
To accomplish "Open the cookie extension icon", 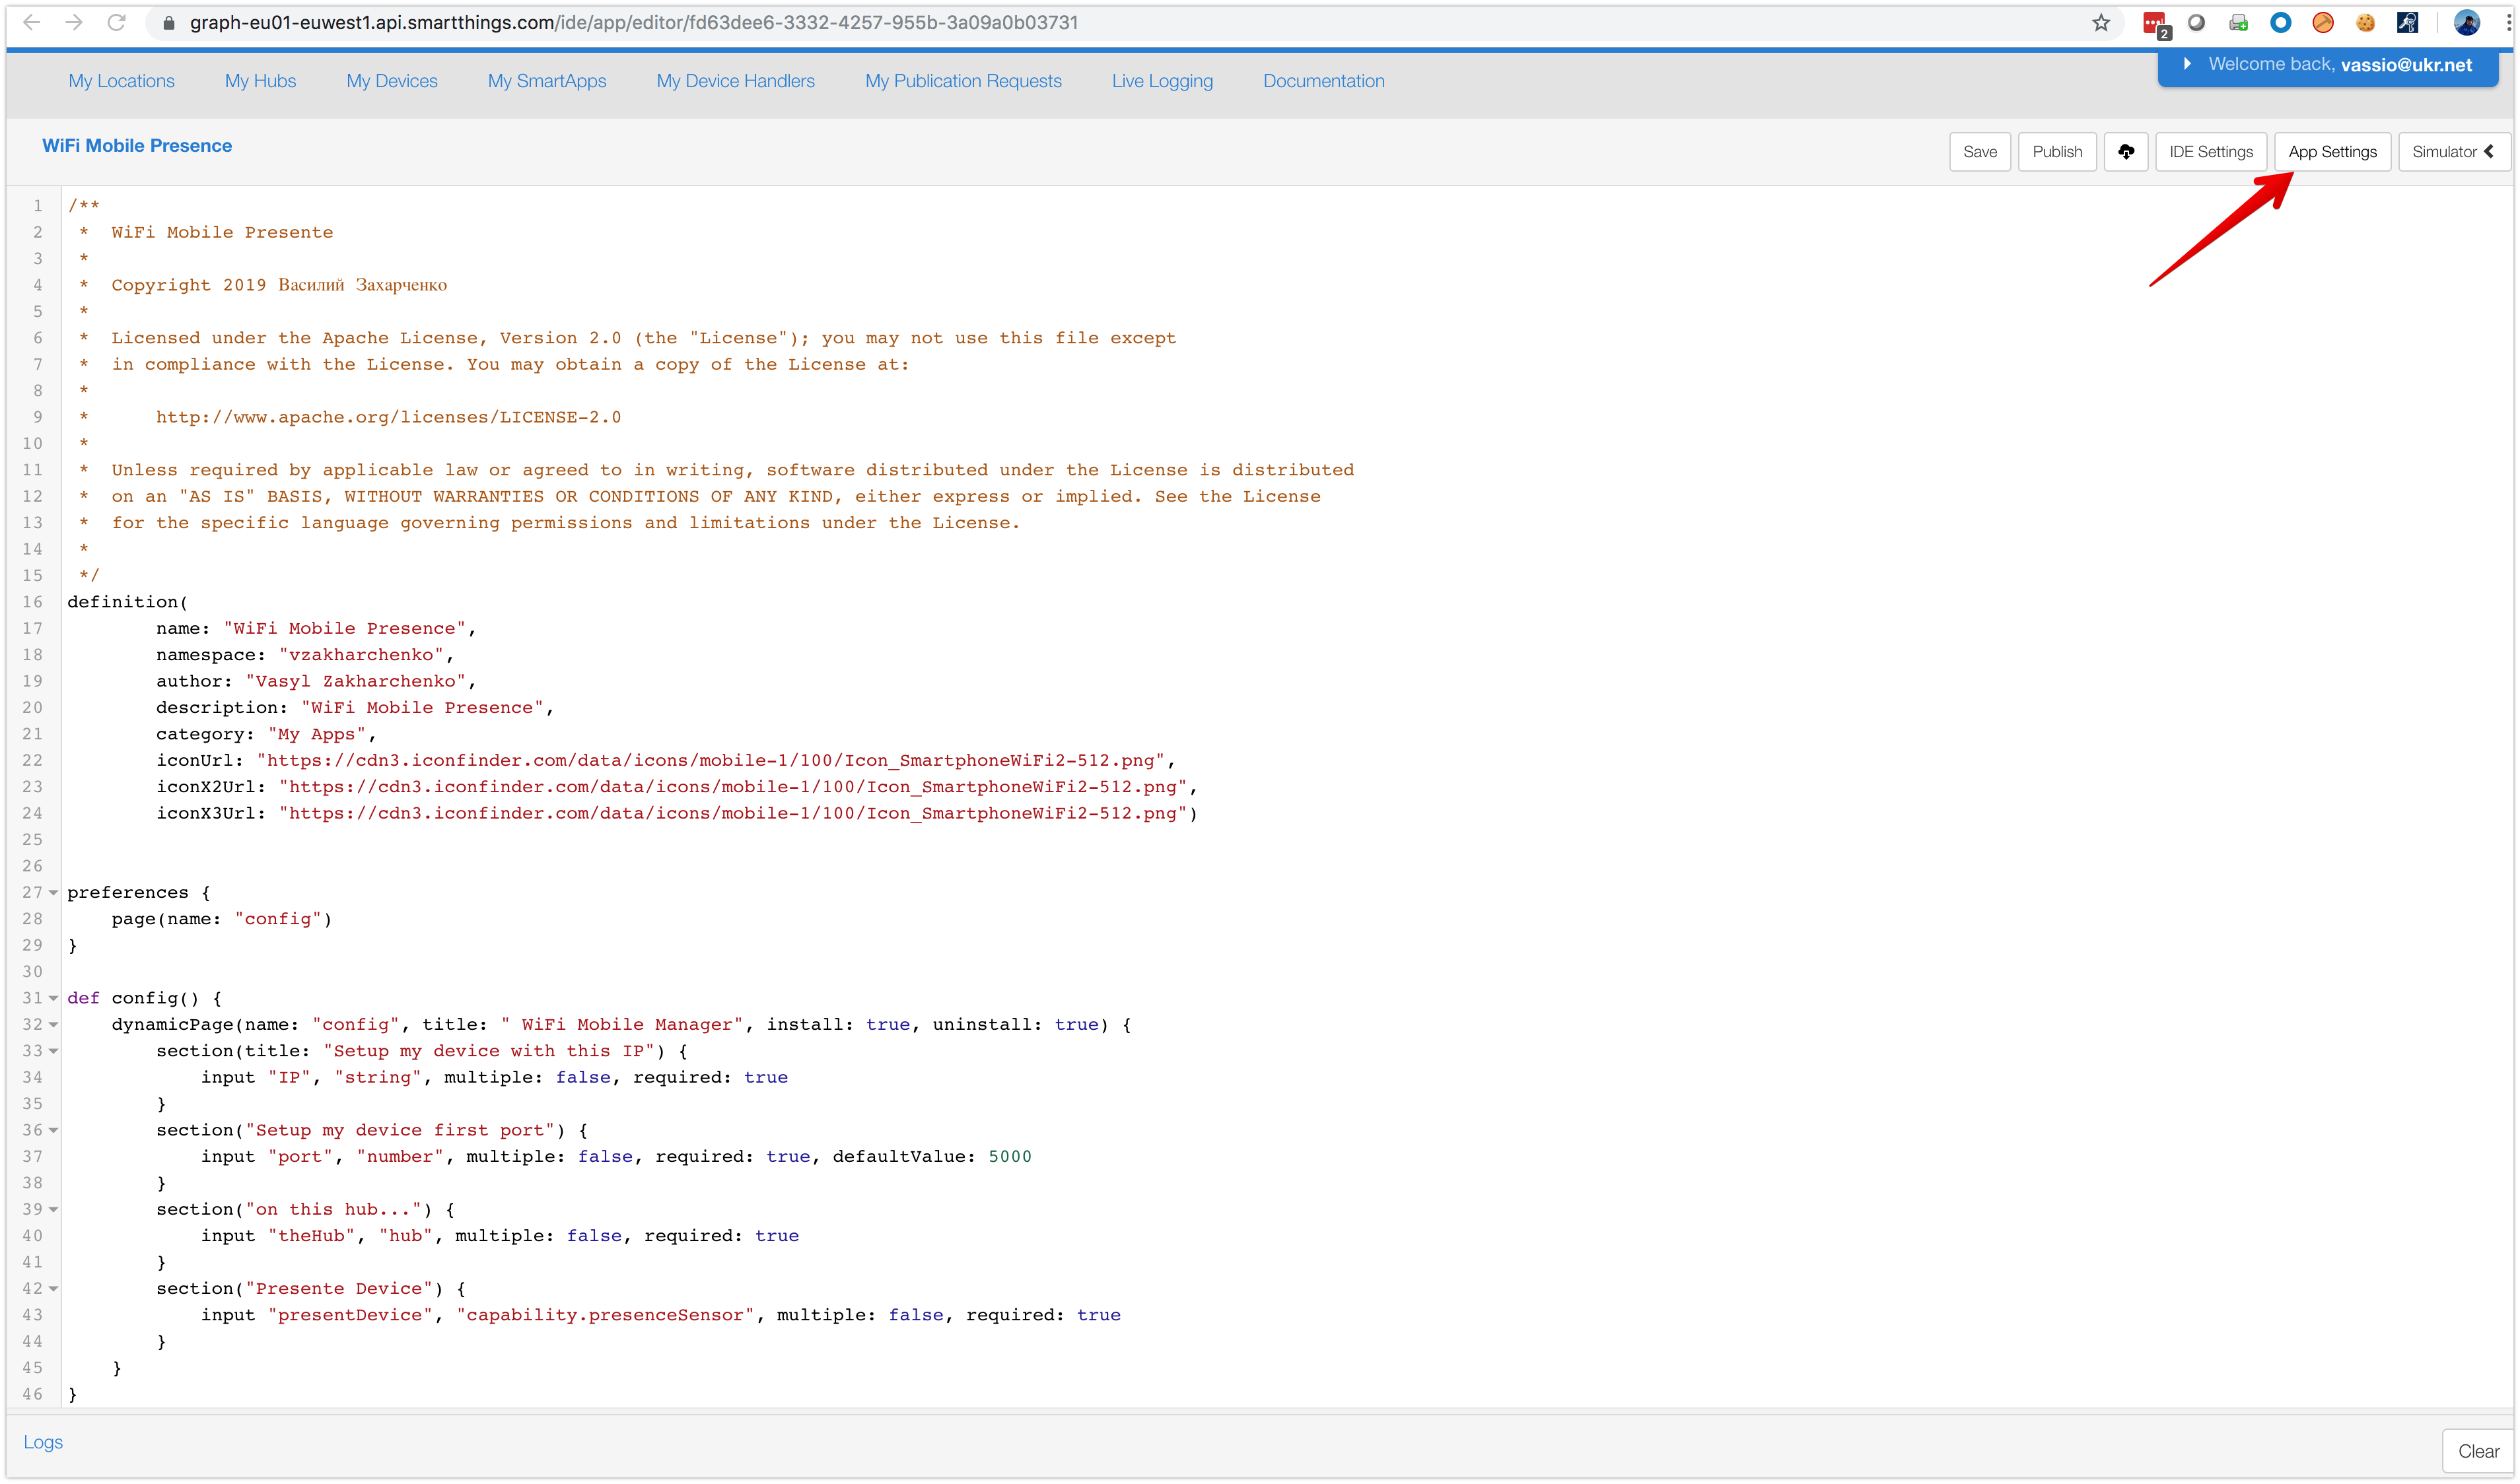I will click(x=2365, y=23).
